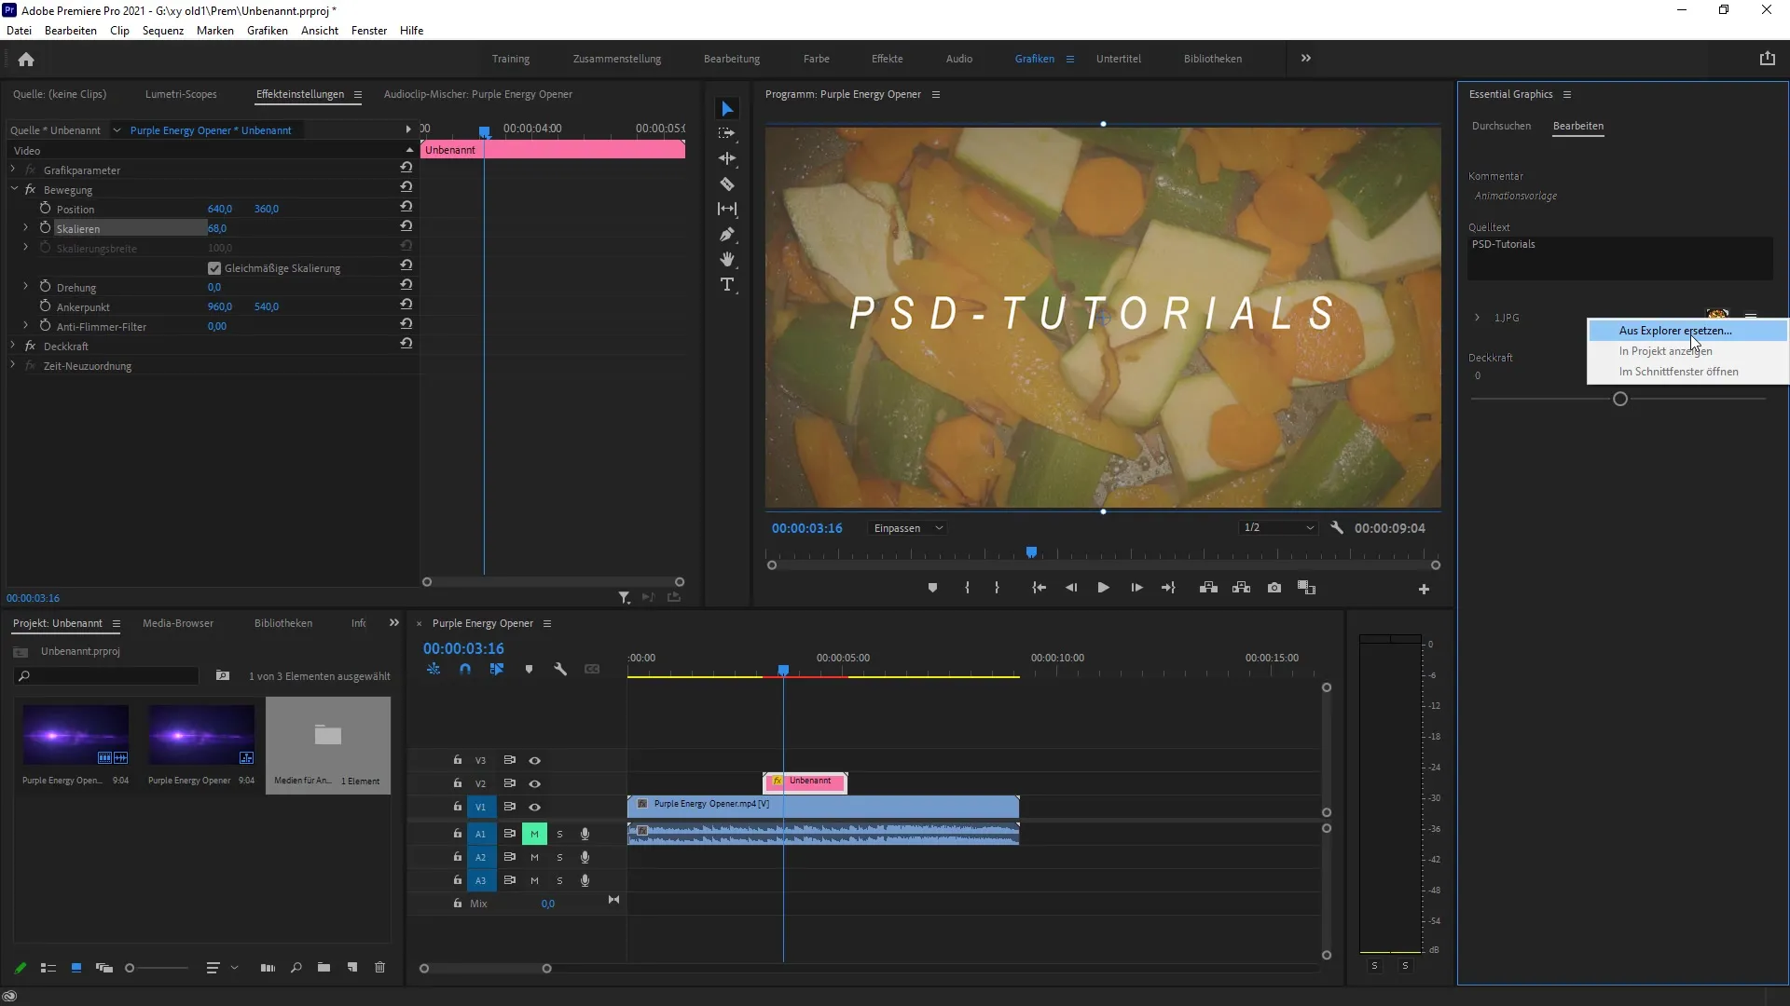The image size is (1790, 1006).
Task: Select the Razor tool
Action: coord(727,184)
